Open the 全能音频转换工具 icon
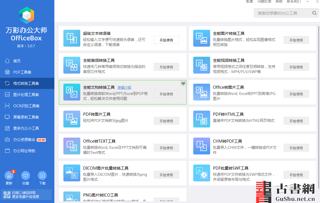Viewport: 320px width, 203px height. tap(72, 65)
